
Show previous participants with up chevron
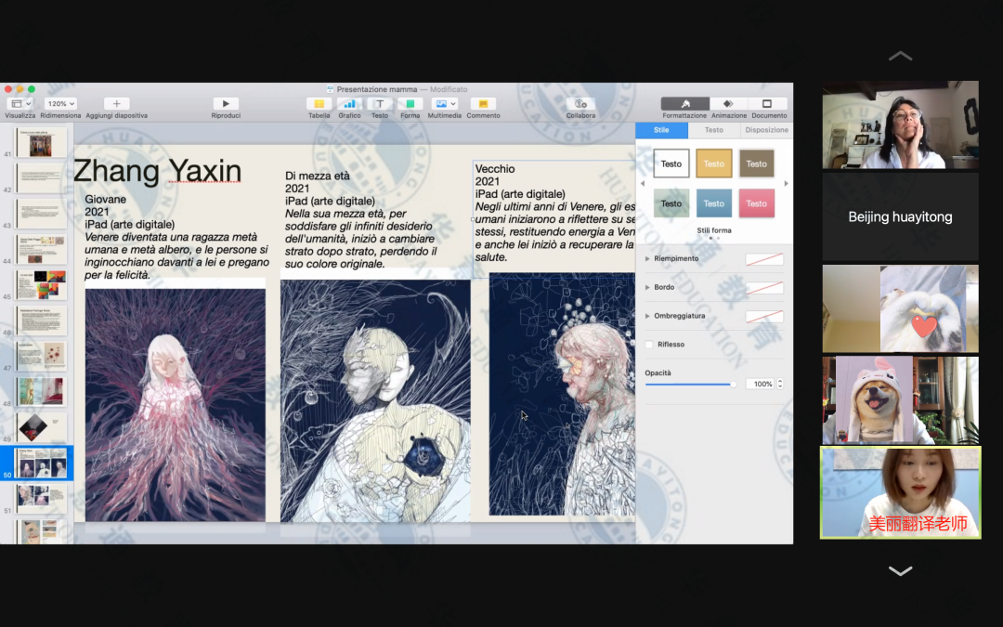[900, 57]
